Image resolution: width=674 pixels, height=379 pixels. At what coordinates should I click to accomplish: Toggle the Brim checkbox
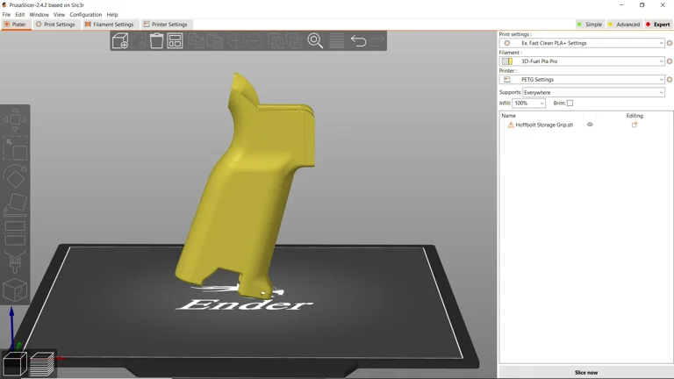click(570, 104)
